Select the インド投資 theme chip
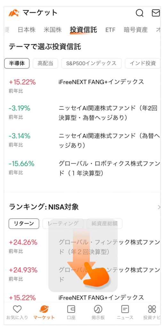 143,63
